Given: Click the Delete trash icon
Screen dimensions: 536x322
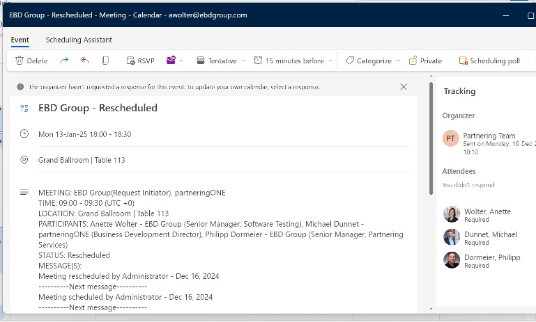Looking at the screenshot, I should (20, 61).
